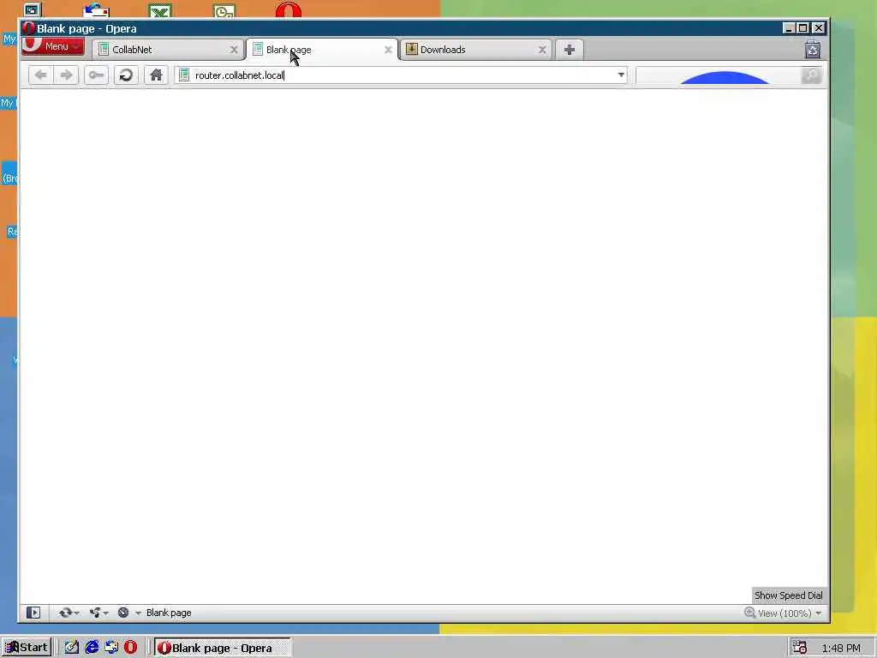The image size is (877, 658).
Task: Click the Excel desktop shortcut icon
Action: (160, 10)
